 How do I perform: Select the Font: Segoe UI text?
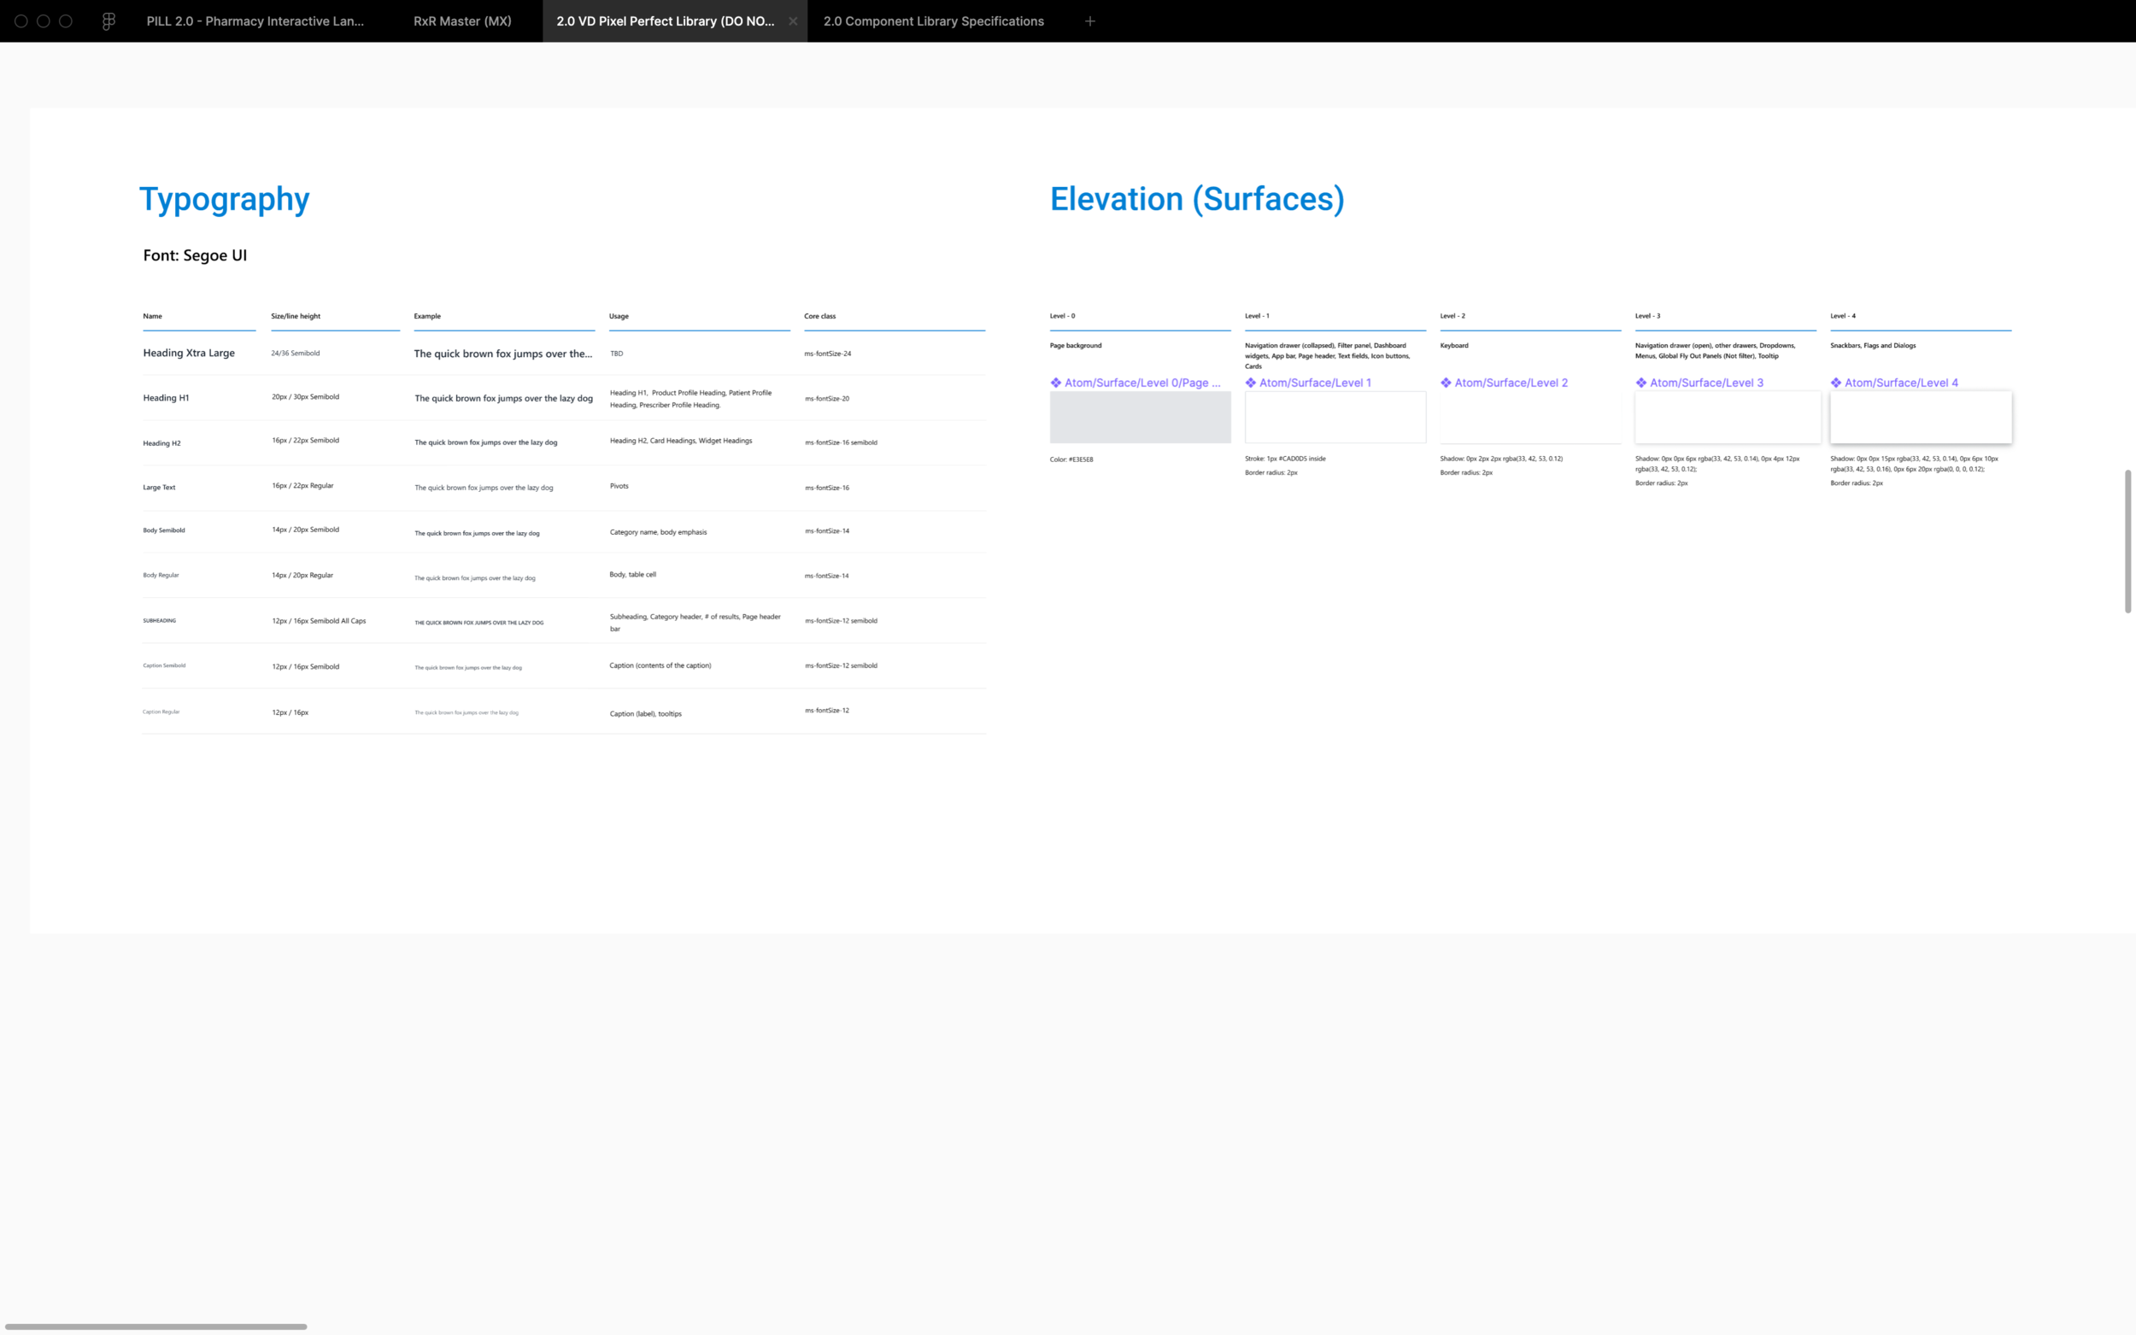195,255
